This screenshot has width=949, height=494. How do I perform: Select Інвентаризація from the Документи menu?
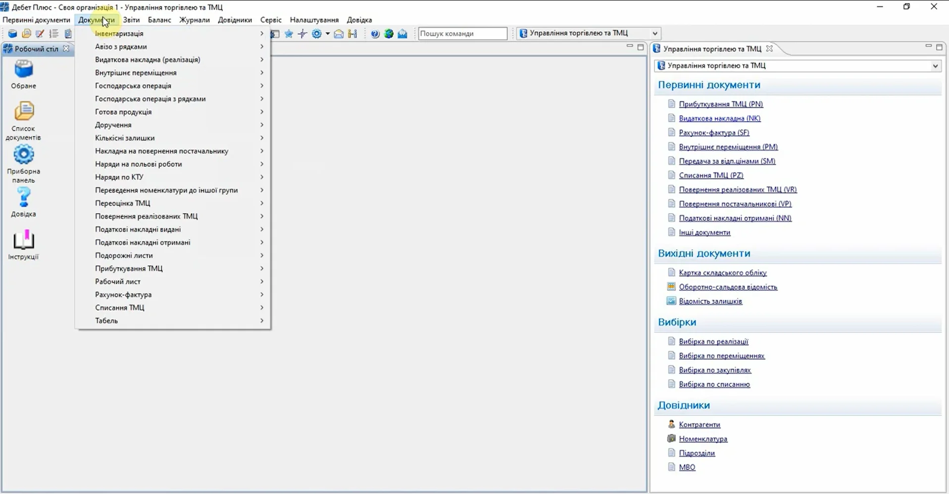tap(119, 34)
